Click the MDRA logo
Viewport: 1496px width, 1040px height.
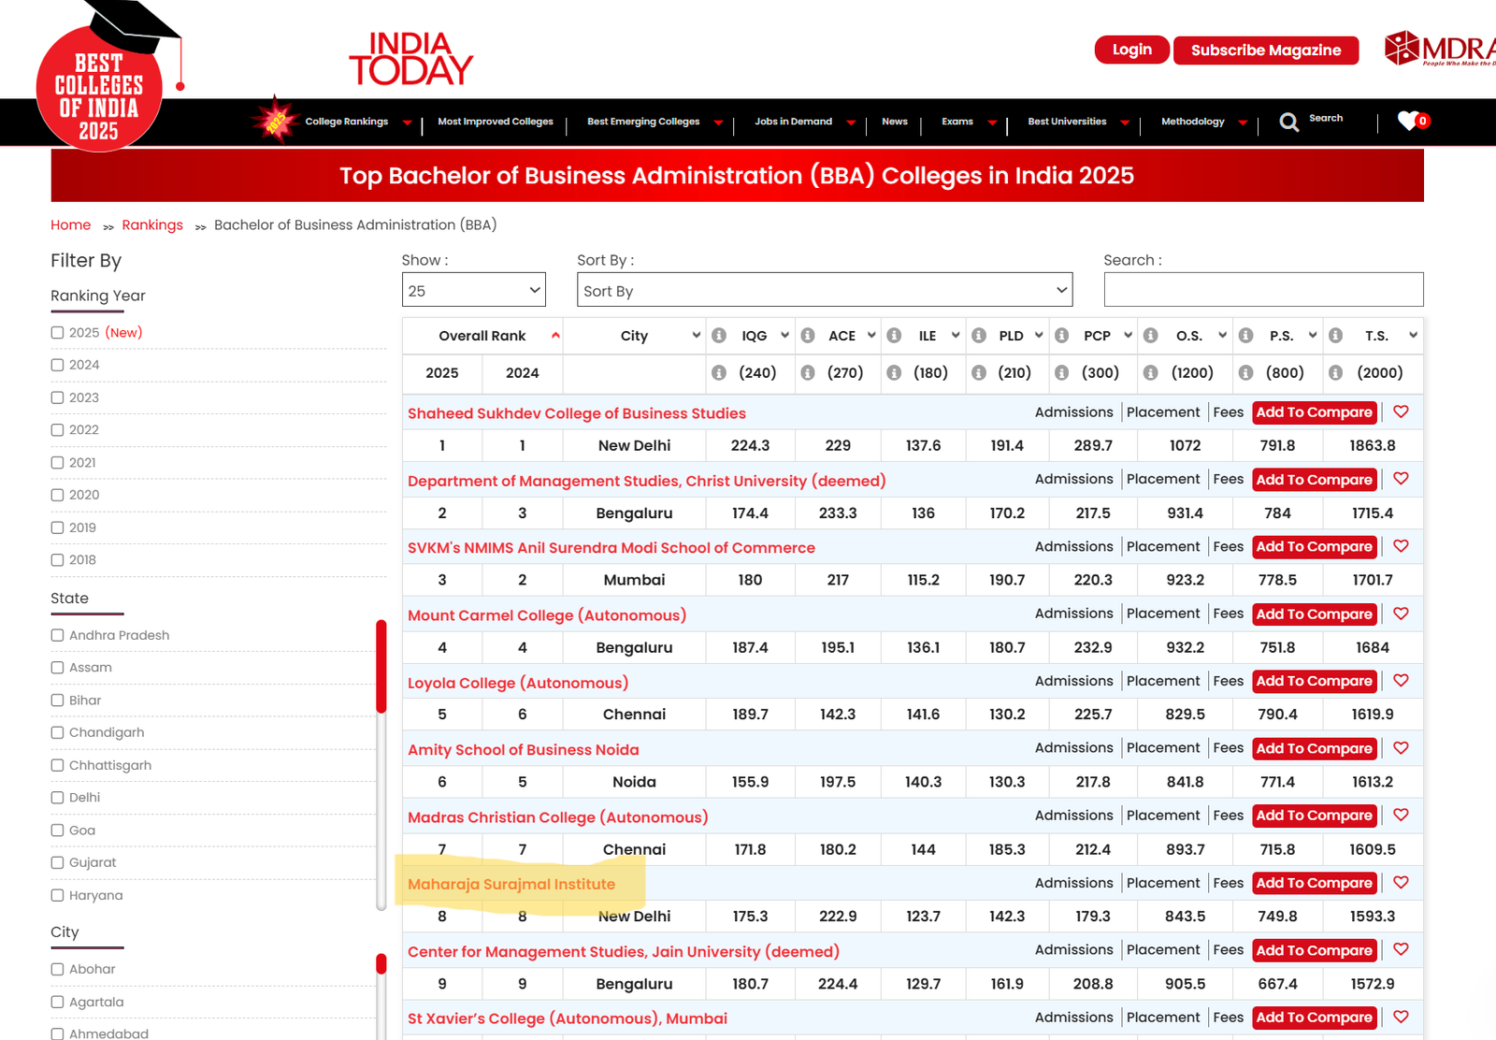point(1440,49)
